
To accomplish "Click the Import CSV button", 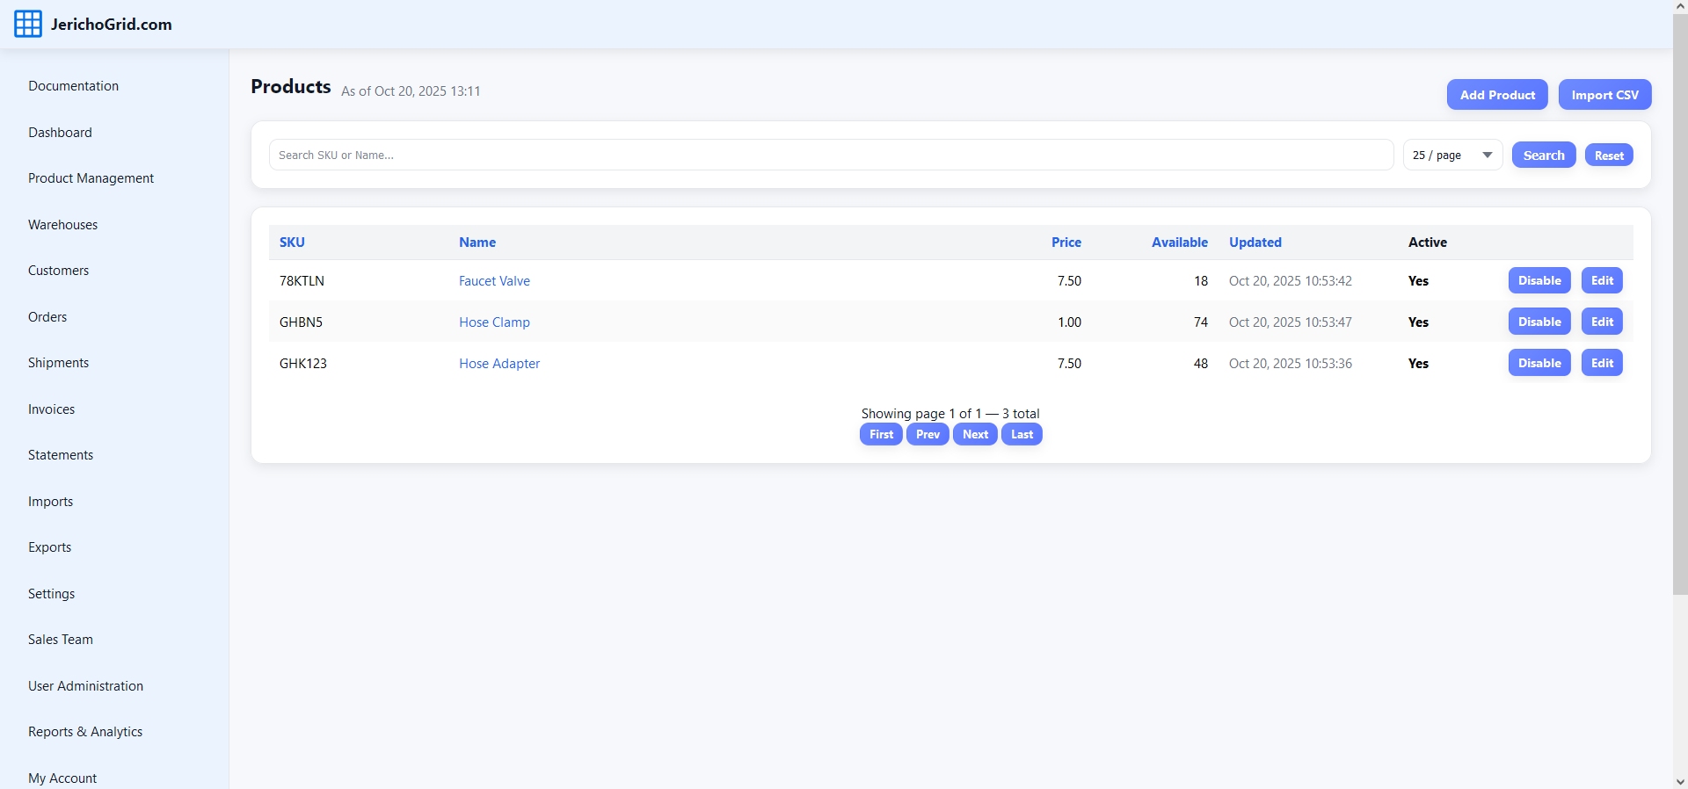I will [x=1604, y=95].
